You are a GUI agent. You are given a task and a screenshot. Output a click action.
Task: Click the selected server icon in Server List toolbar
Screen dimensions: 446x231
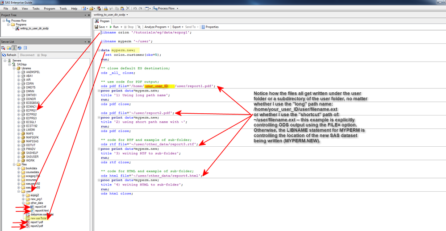point(14,48)
